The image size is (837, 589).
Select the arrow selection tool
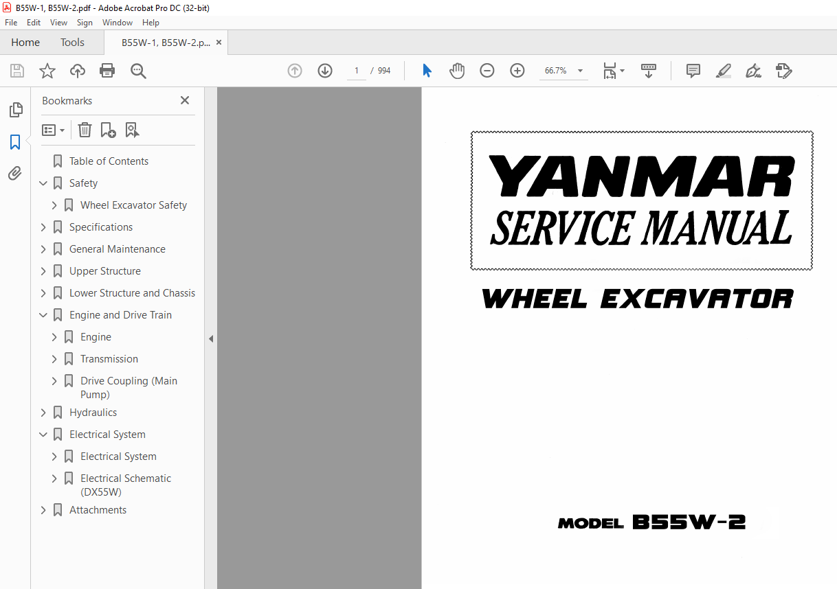pyautogui.click(x=427, y=71)
